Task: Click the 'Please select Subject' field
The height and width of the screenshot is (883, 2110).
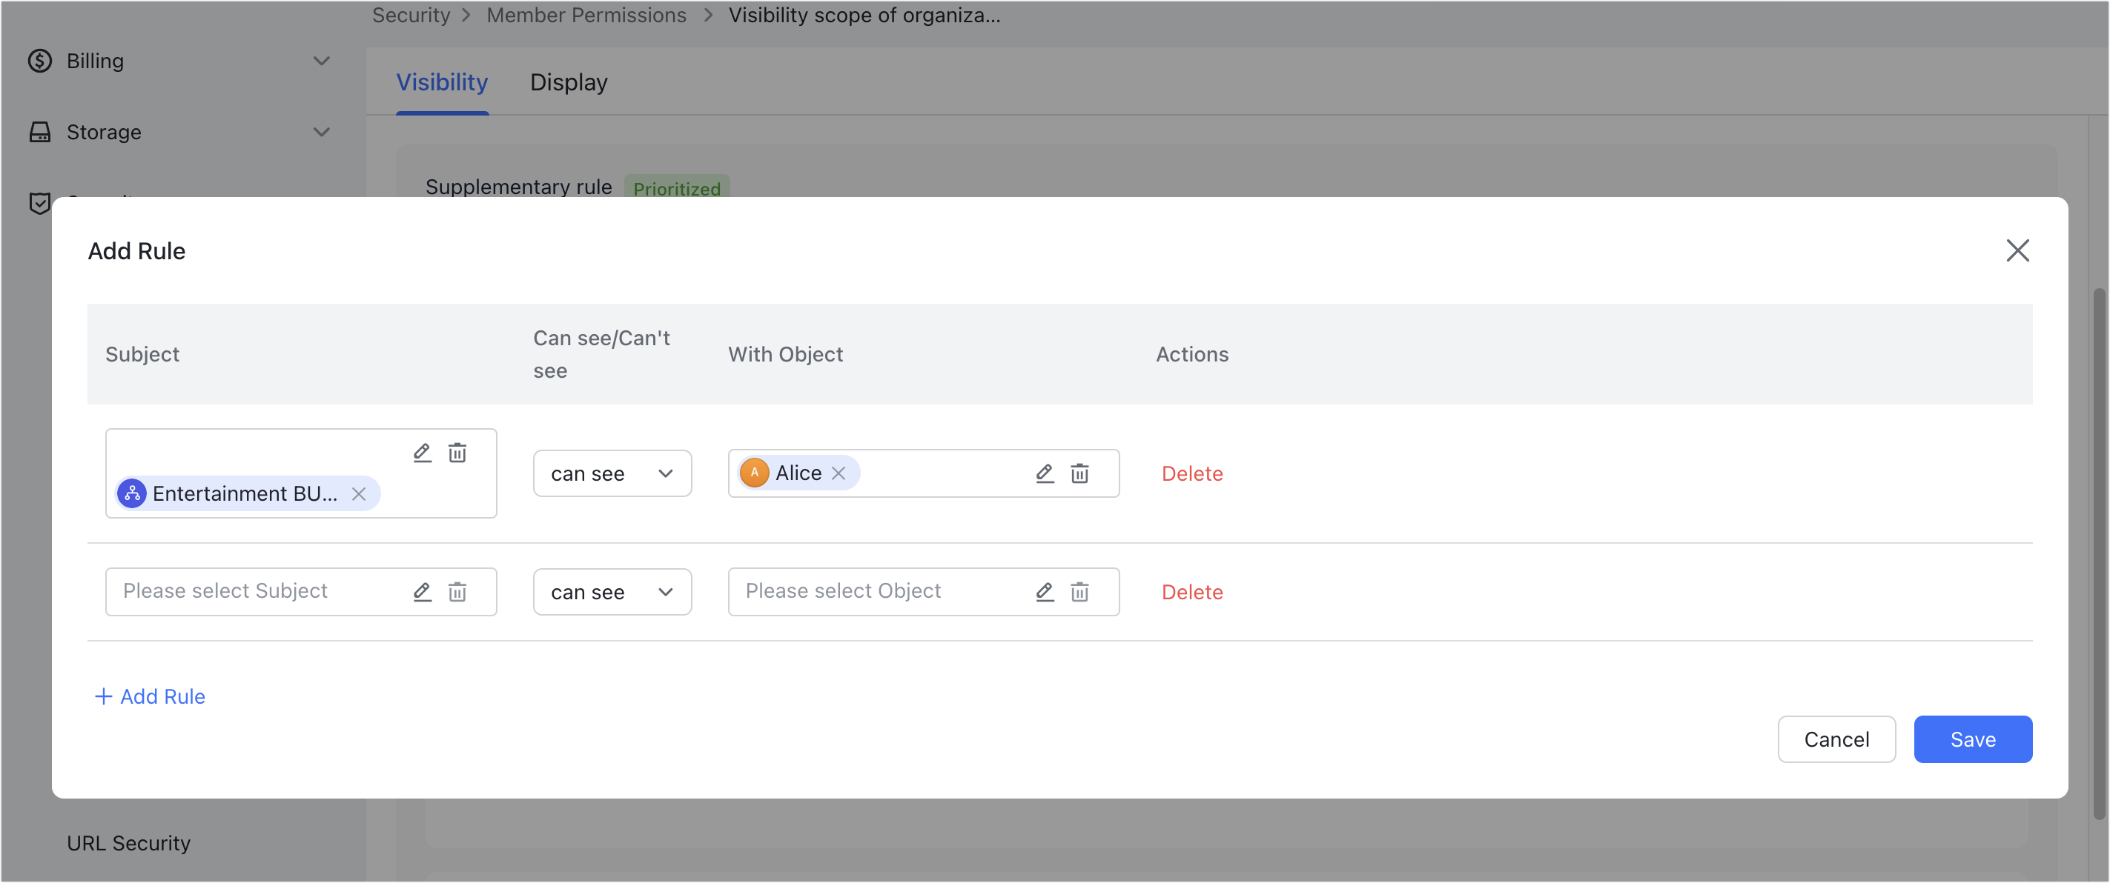Action: pyautogui.click(x=300, y=592)
